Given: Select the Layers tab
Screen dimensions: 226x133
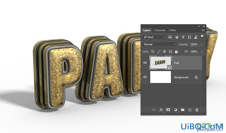Looking at the screenshot, I should [x=147, y=30].
